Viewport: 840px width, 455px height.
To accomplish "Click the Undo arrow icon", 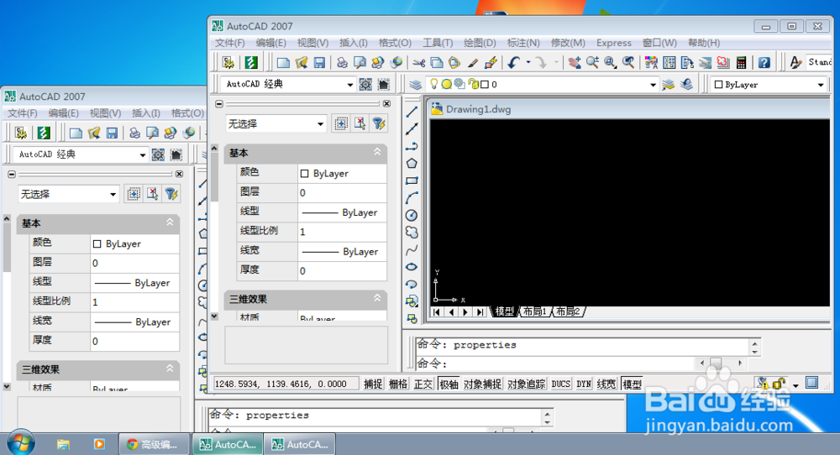I will 514,63.
